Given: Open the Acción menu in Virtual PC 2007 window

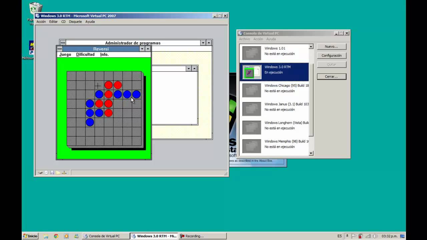Looking at the screenshot, I should tap(41, 22).
